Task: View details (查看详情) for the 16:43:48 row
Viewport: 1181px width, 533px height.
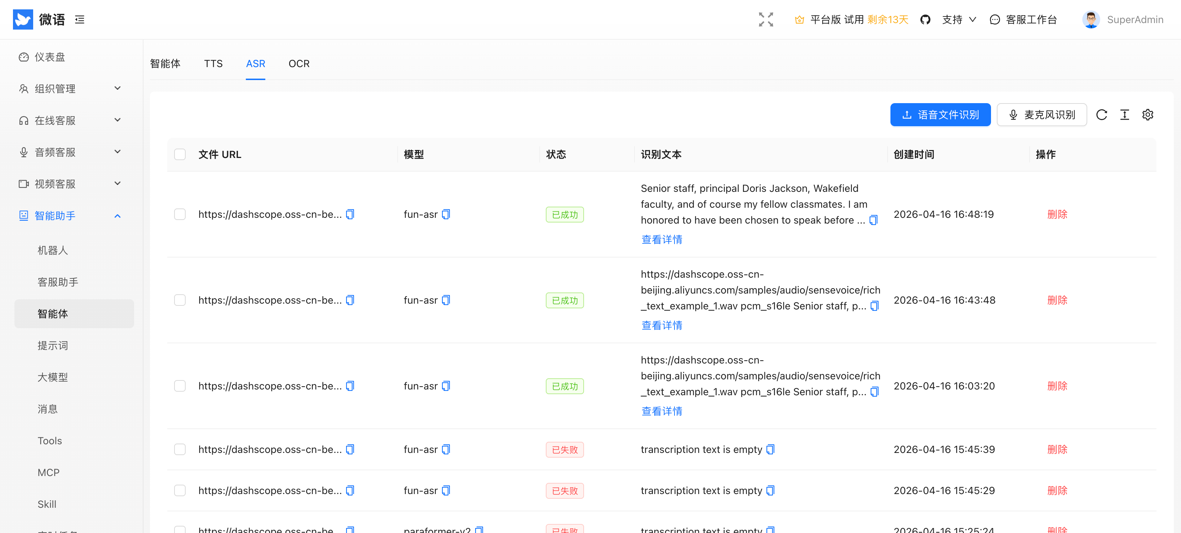Action: point(662,325)
